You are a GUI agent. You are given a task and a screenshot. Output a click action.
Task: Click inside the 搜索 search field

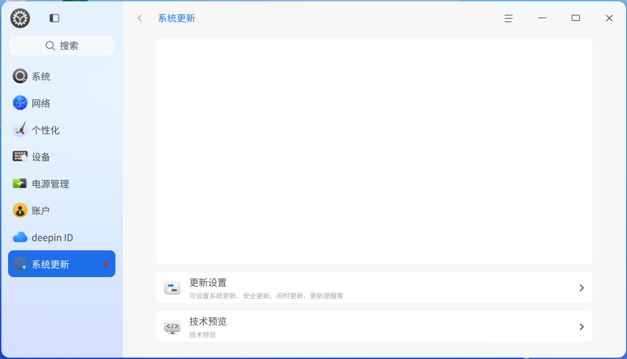click(61, 45)
